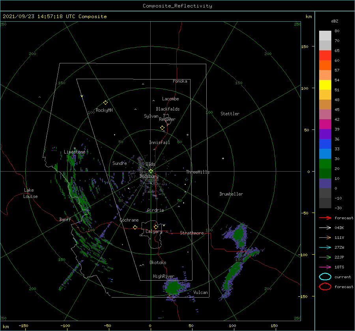Image resolution: width=355 pixels, height=331 pixels.
Task: Click the red forecast arrow legend icon
Action: click(325, 218)
